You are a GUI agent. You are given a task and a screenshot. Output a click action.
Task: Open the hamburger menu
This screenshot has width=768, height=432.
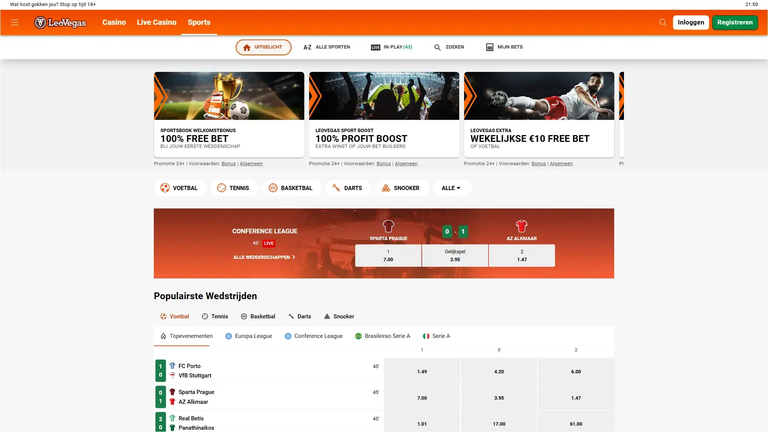(x=15, y=22)
